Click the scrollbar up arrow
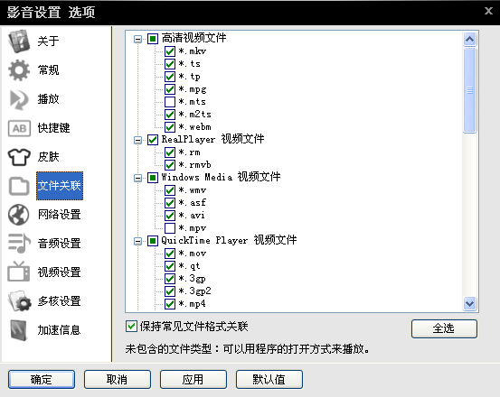 [x=469, y=40]
